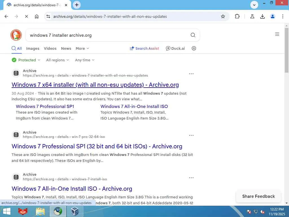Expand the Protected safe search dropdown
The image size is (289, 217).
(x=26, y=60)
